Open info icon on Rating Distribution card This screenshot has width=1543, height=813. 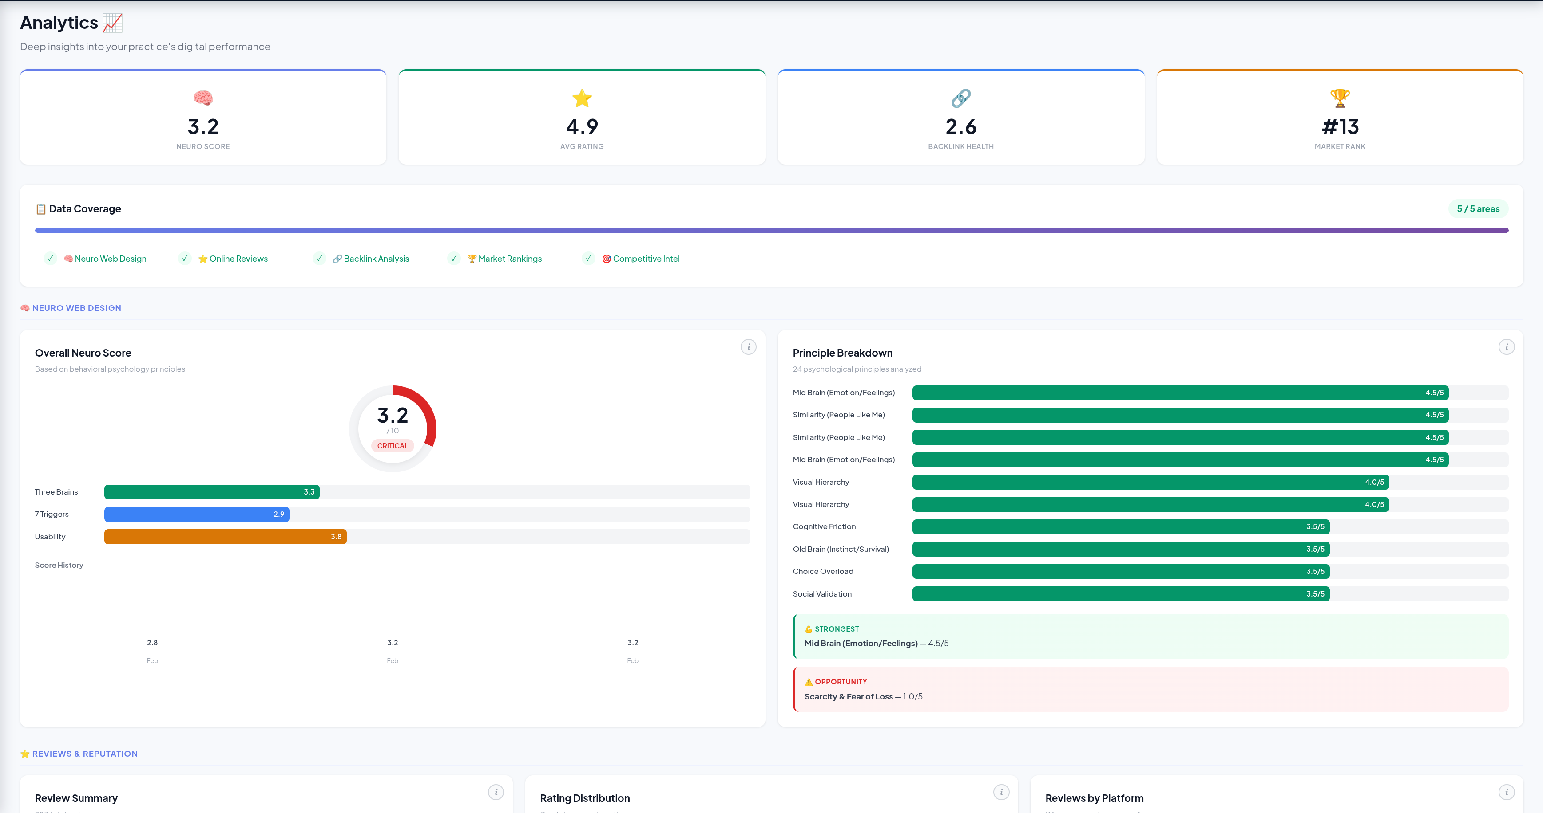coord(1002,792)
